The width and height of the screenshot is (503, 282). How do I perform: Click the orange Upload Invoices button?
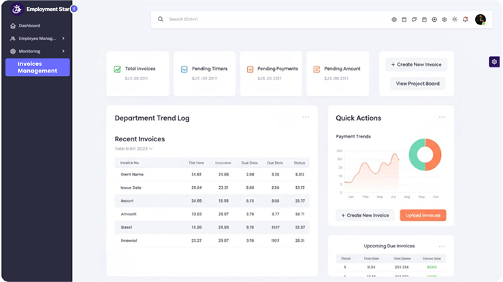pos(423,215)
